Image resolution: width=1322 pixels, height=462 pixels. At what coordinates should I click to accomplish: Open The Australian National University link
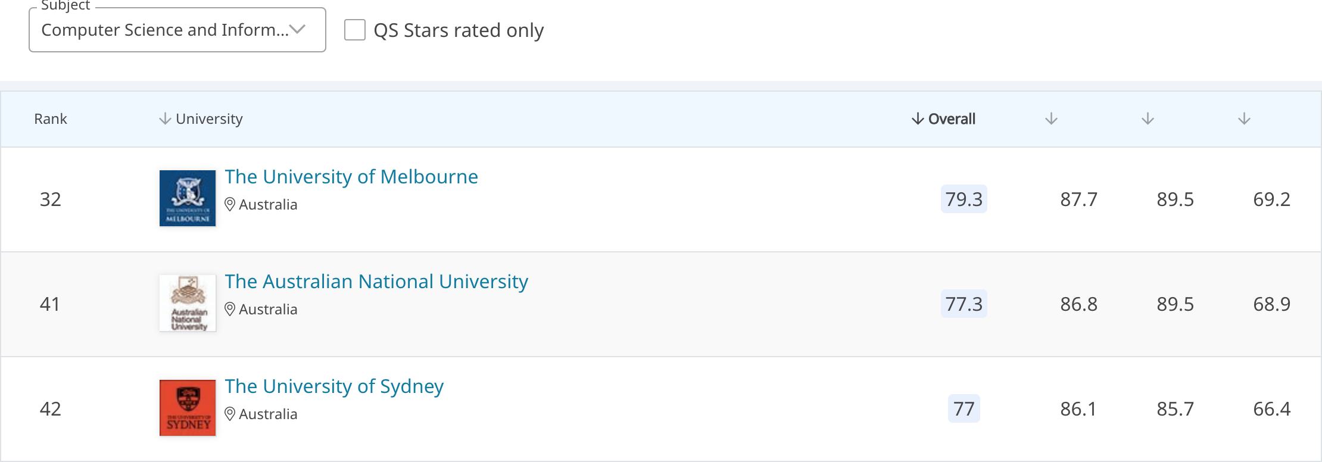click(376, 282)
